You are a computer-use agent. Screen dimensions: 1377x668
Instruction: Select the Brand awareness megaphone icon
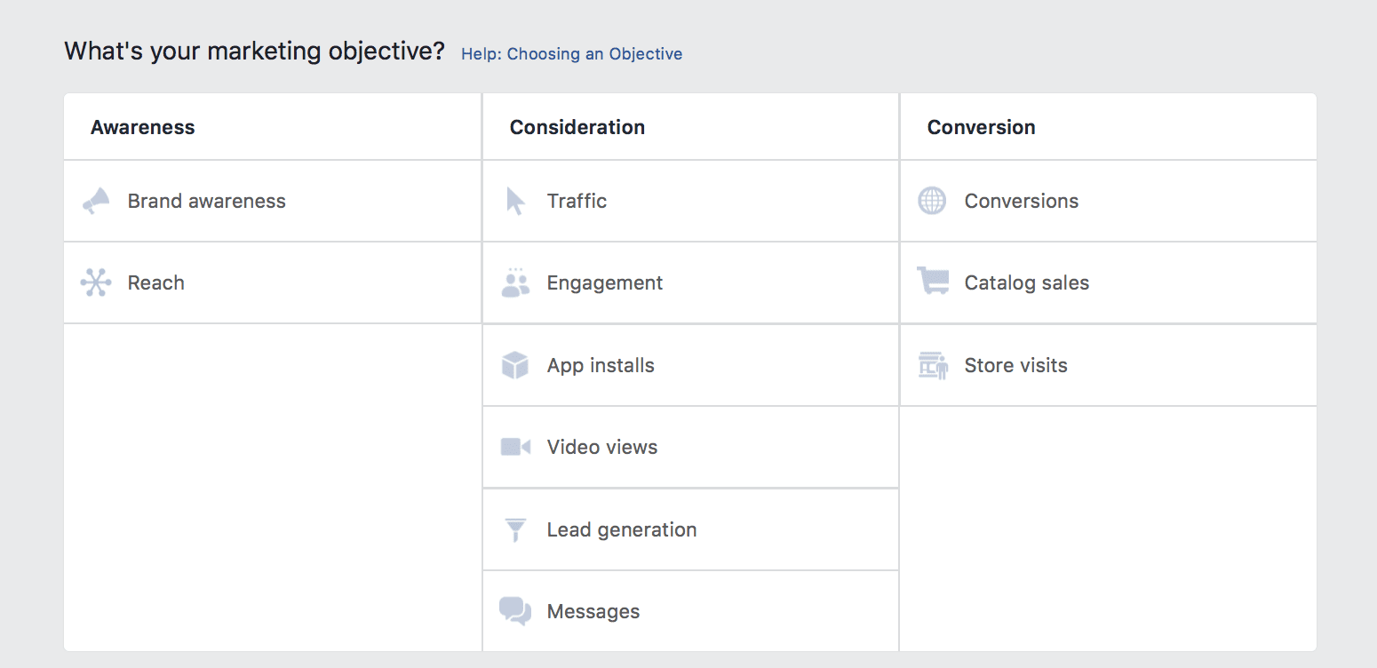(x=98, y=201)
